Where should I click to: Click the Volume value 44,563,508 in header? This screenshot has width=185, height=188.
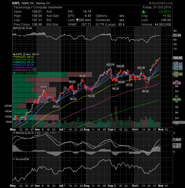[x=163, y=25]
